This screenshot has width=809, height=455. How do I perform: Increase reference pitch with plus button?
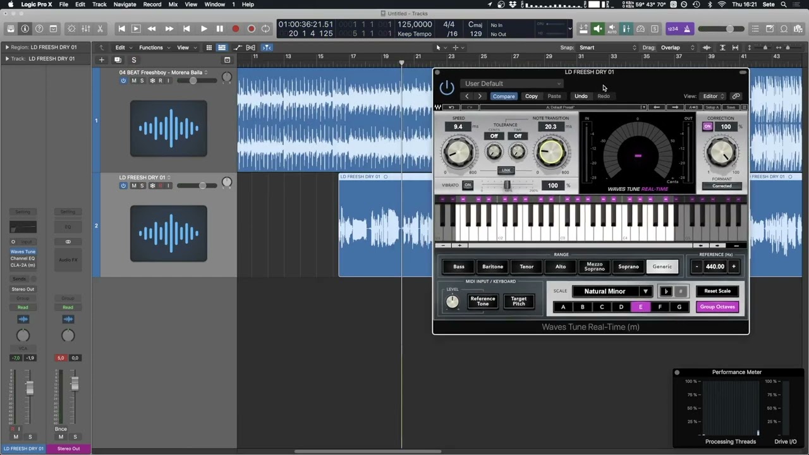pyautogui.click(x=734, y=267)
